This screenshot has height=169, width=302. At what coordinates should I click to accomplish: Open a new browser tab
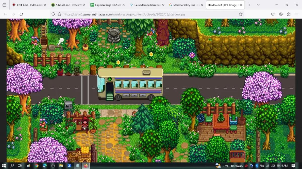[x=249, y=5]
